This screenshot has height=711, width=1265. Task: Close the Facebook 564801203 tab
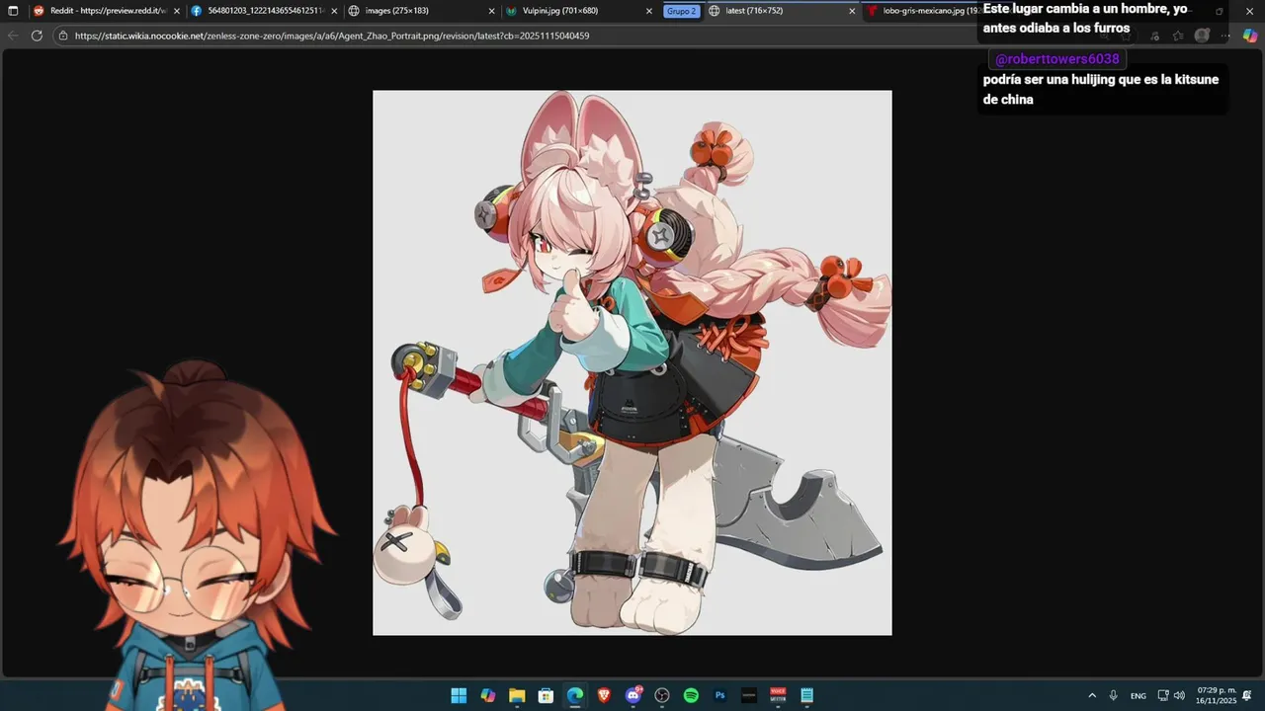pos(334,11)
